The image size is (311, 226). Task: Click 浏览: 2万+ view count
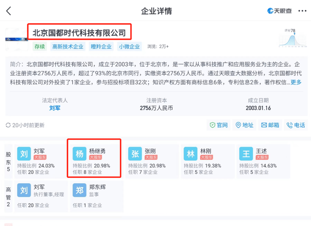(x=158, y=47)
